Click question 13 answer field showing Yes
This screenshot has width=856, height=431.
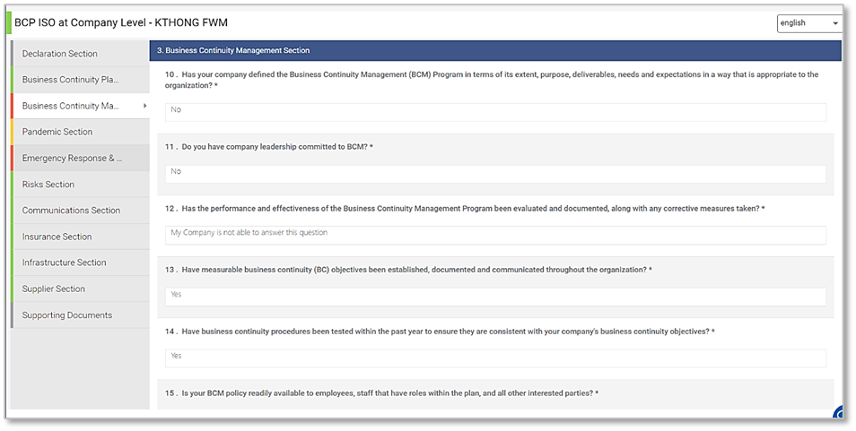coord(495,297)
